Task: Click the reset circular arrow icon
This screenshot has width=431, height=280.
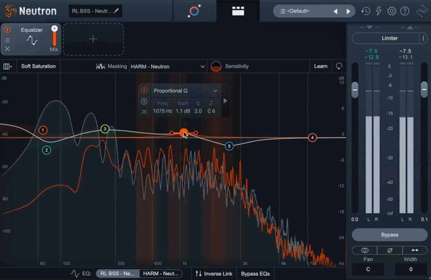Action: 339,66
